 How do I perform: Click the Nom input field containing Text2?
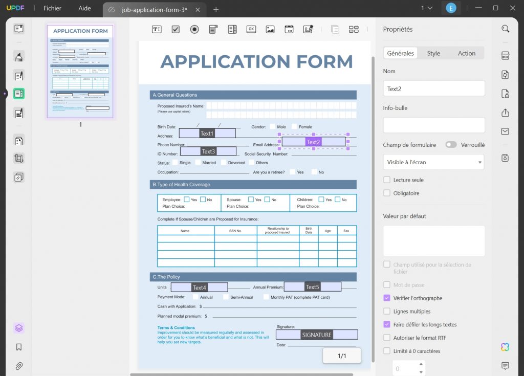tap(433, 89)
